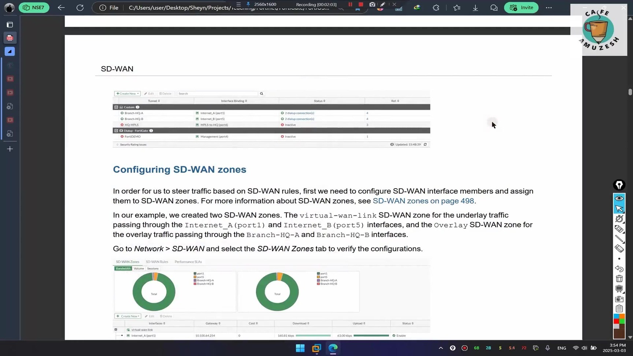Open the tab actions menu icon in sidebar
This screenshot has width=633, height=356.
(10, 25)
